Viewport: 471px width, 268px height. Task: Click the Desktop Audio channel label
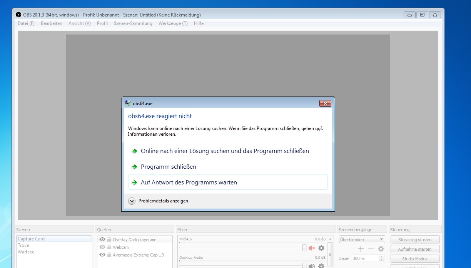pos(190,258)
